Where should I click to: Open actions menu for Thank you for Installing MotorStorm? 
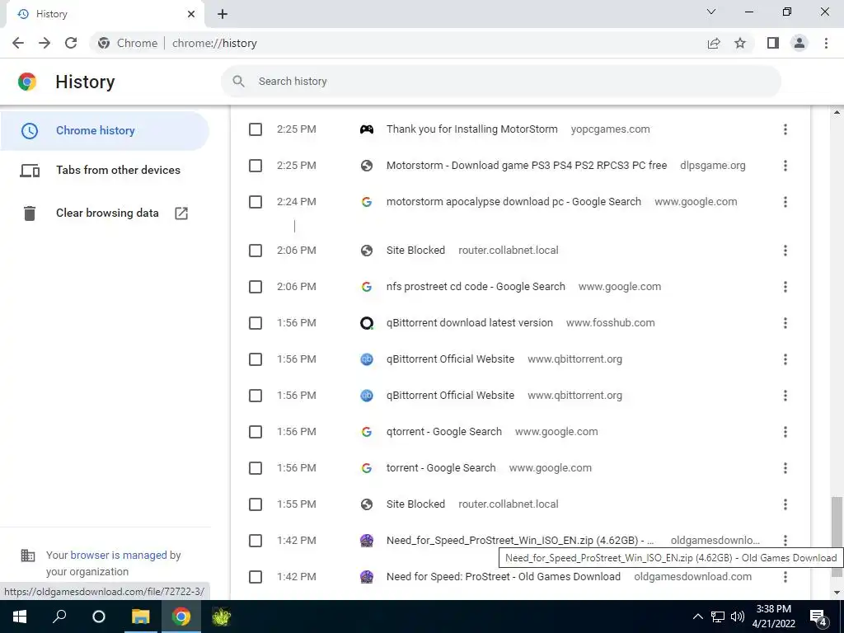point(785,129)
